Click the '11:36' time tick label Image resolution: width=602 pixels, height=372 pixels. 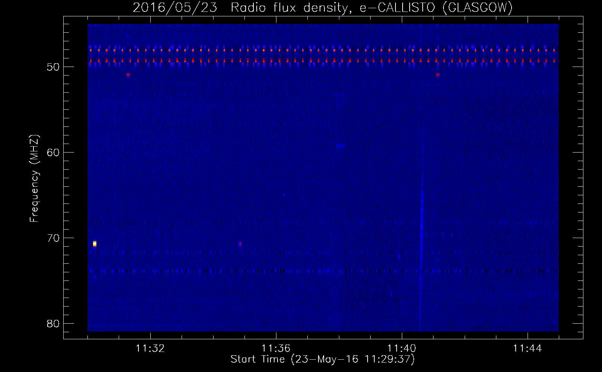(276, 349)
